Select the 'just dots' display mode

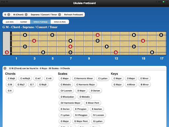[10, 22]
